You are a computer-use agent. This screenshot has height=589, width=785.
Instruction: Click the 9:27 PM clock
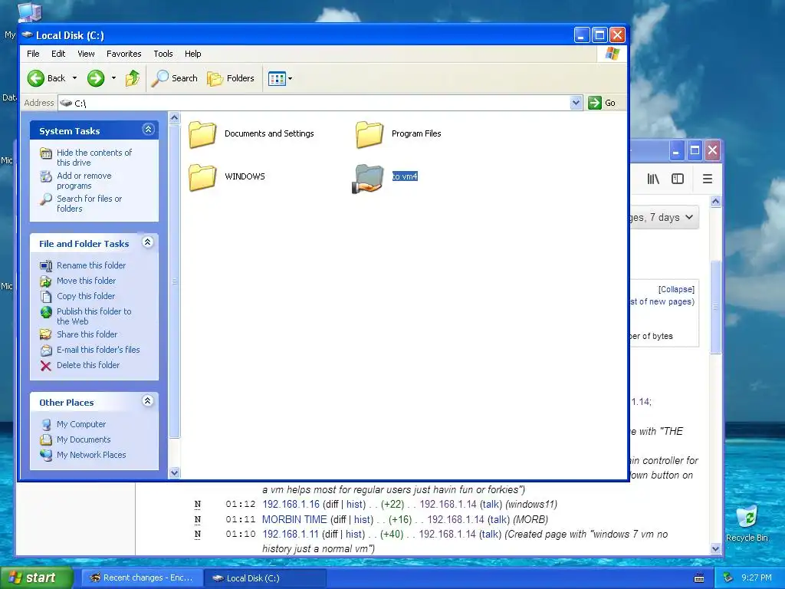tap(757, 578)
